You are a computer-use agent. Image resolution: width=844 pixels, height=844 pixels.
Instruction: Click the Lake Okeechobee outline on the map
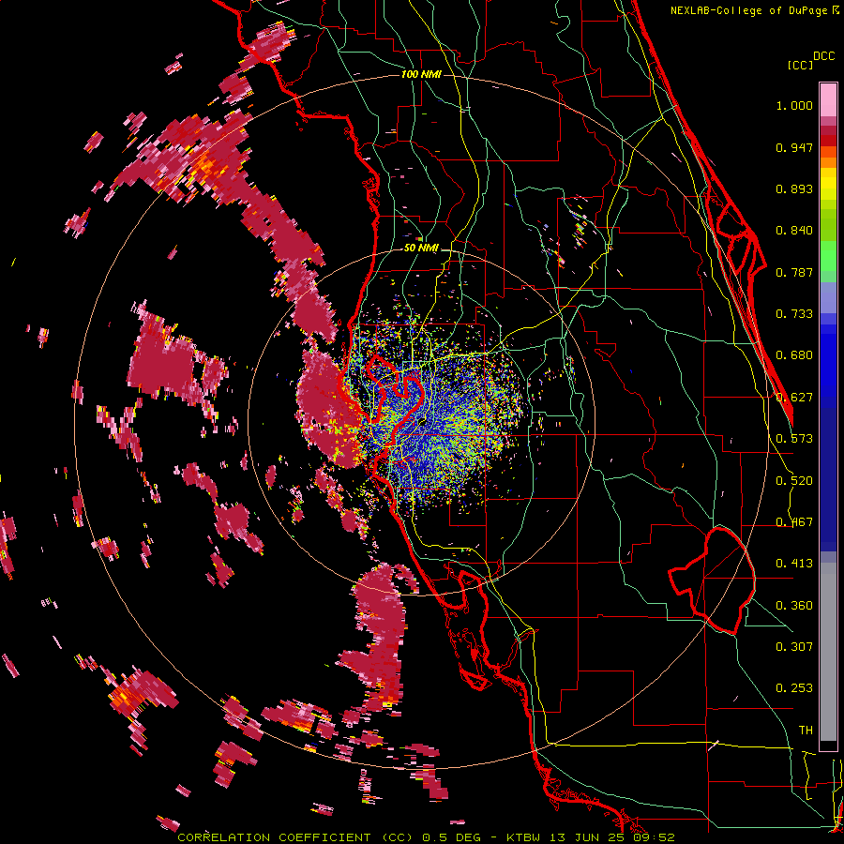(714, 581)
